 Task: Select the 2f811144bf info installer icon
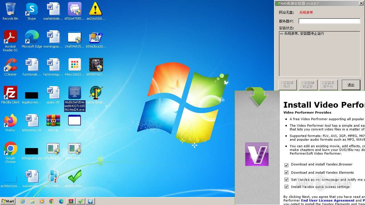[x=53, y=179]
